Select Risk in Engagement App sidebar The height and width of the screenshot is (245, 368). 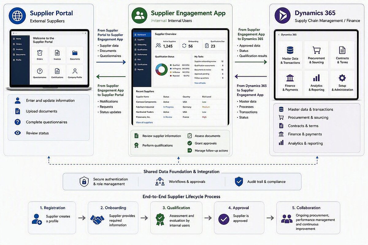(x=142, y=59)
